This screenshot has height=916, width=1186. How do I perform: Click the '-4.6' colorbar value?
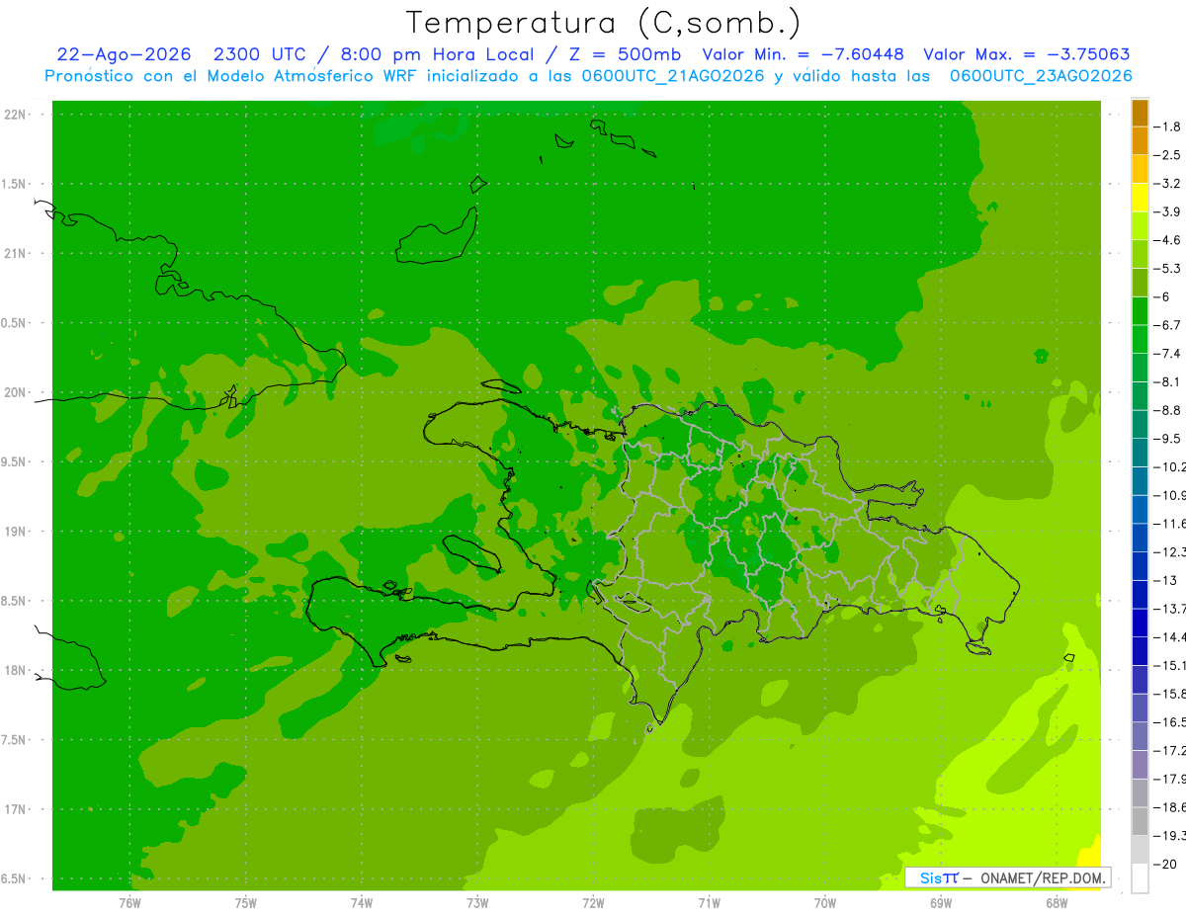(x=1167, y=240)
